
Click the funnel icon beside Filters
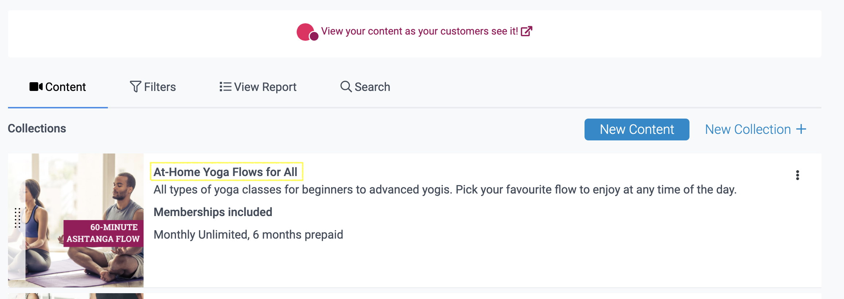click(135, 87)
